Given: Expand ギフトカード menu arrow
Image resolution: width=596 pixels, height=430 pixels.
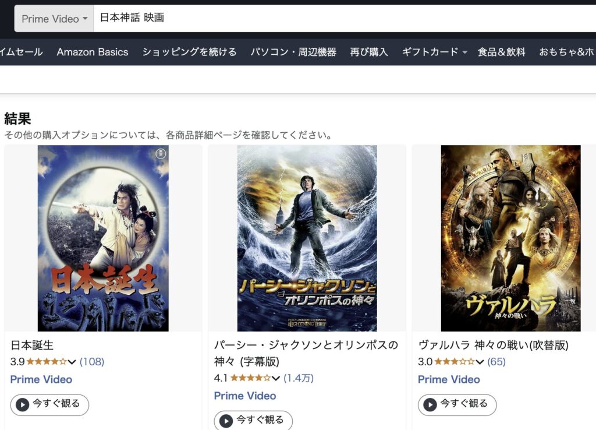Looking at the screenshot, I should coord(464,52).
